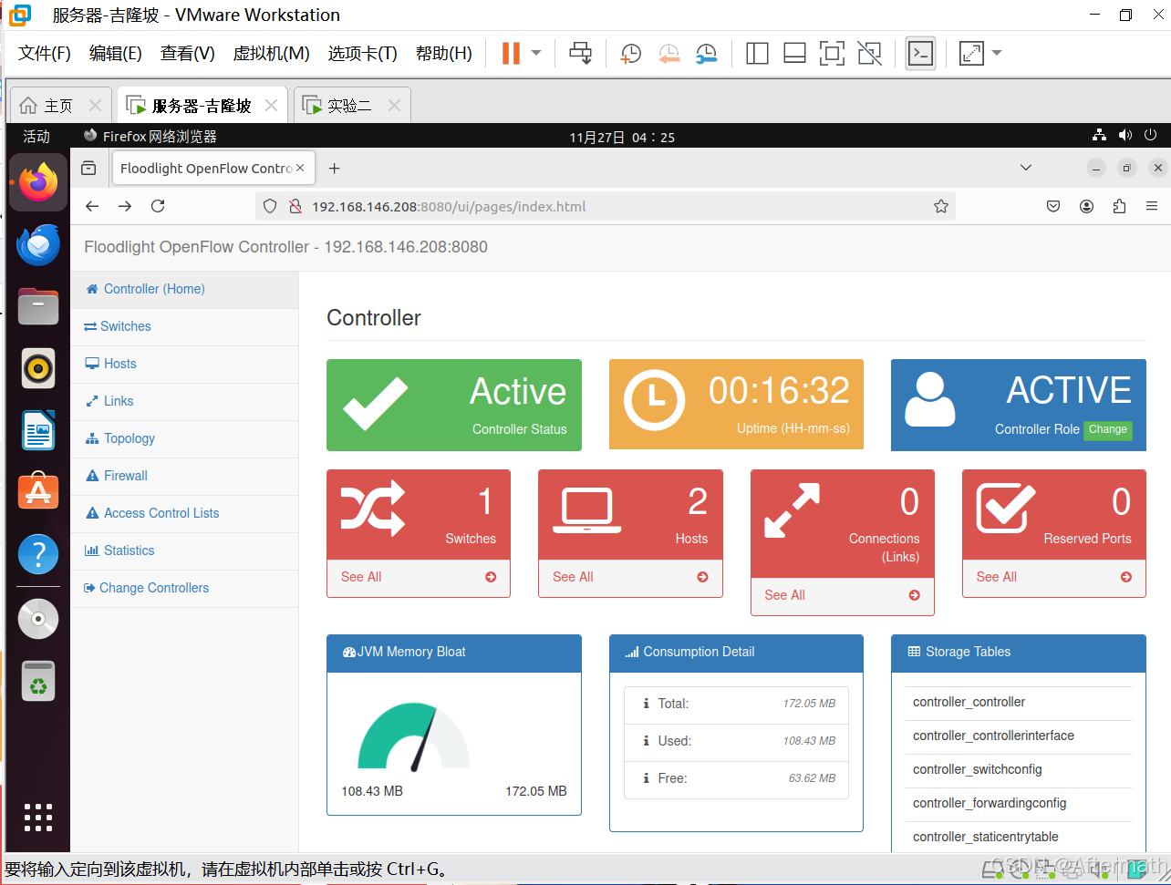The width and height of the screenshot is (1171, 885).
Task: Open the list all tabs chevron in Firefox
Action: click(x=1026, y=168)
